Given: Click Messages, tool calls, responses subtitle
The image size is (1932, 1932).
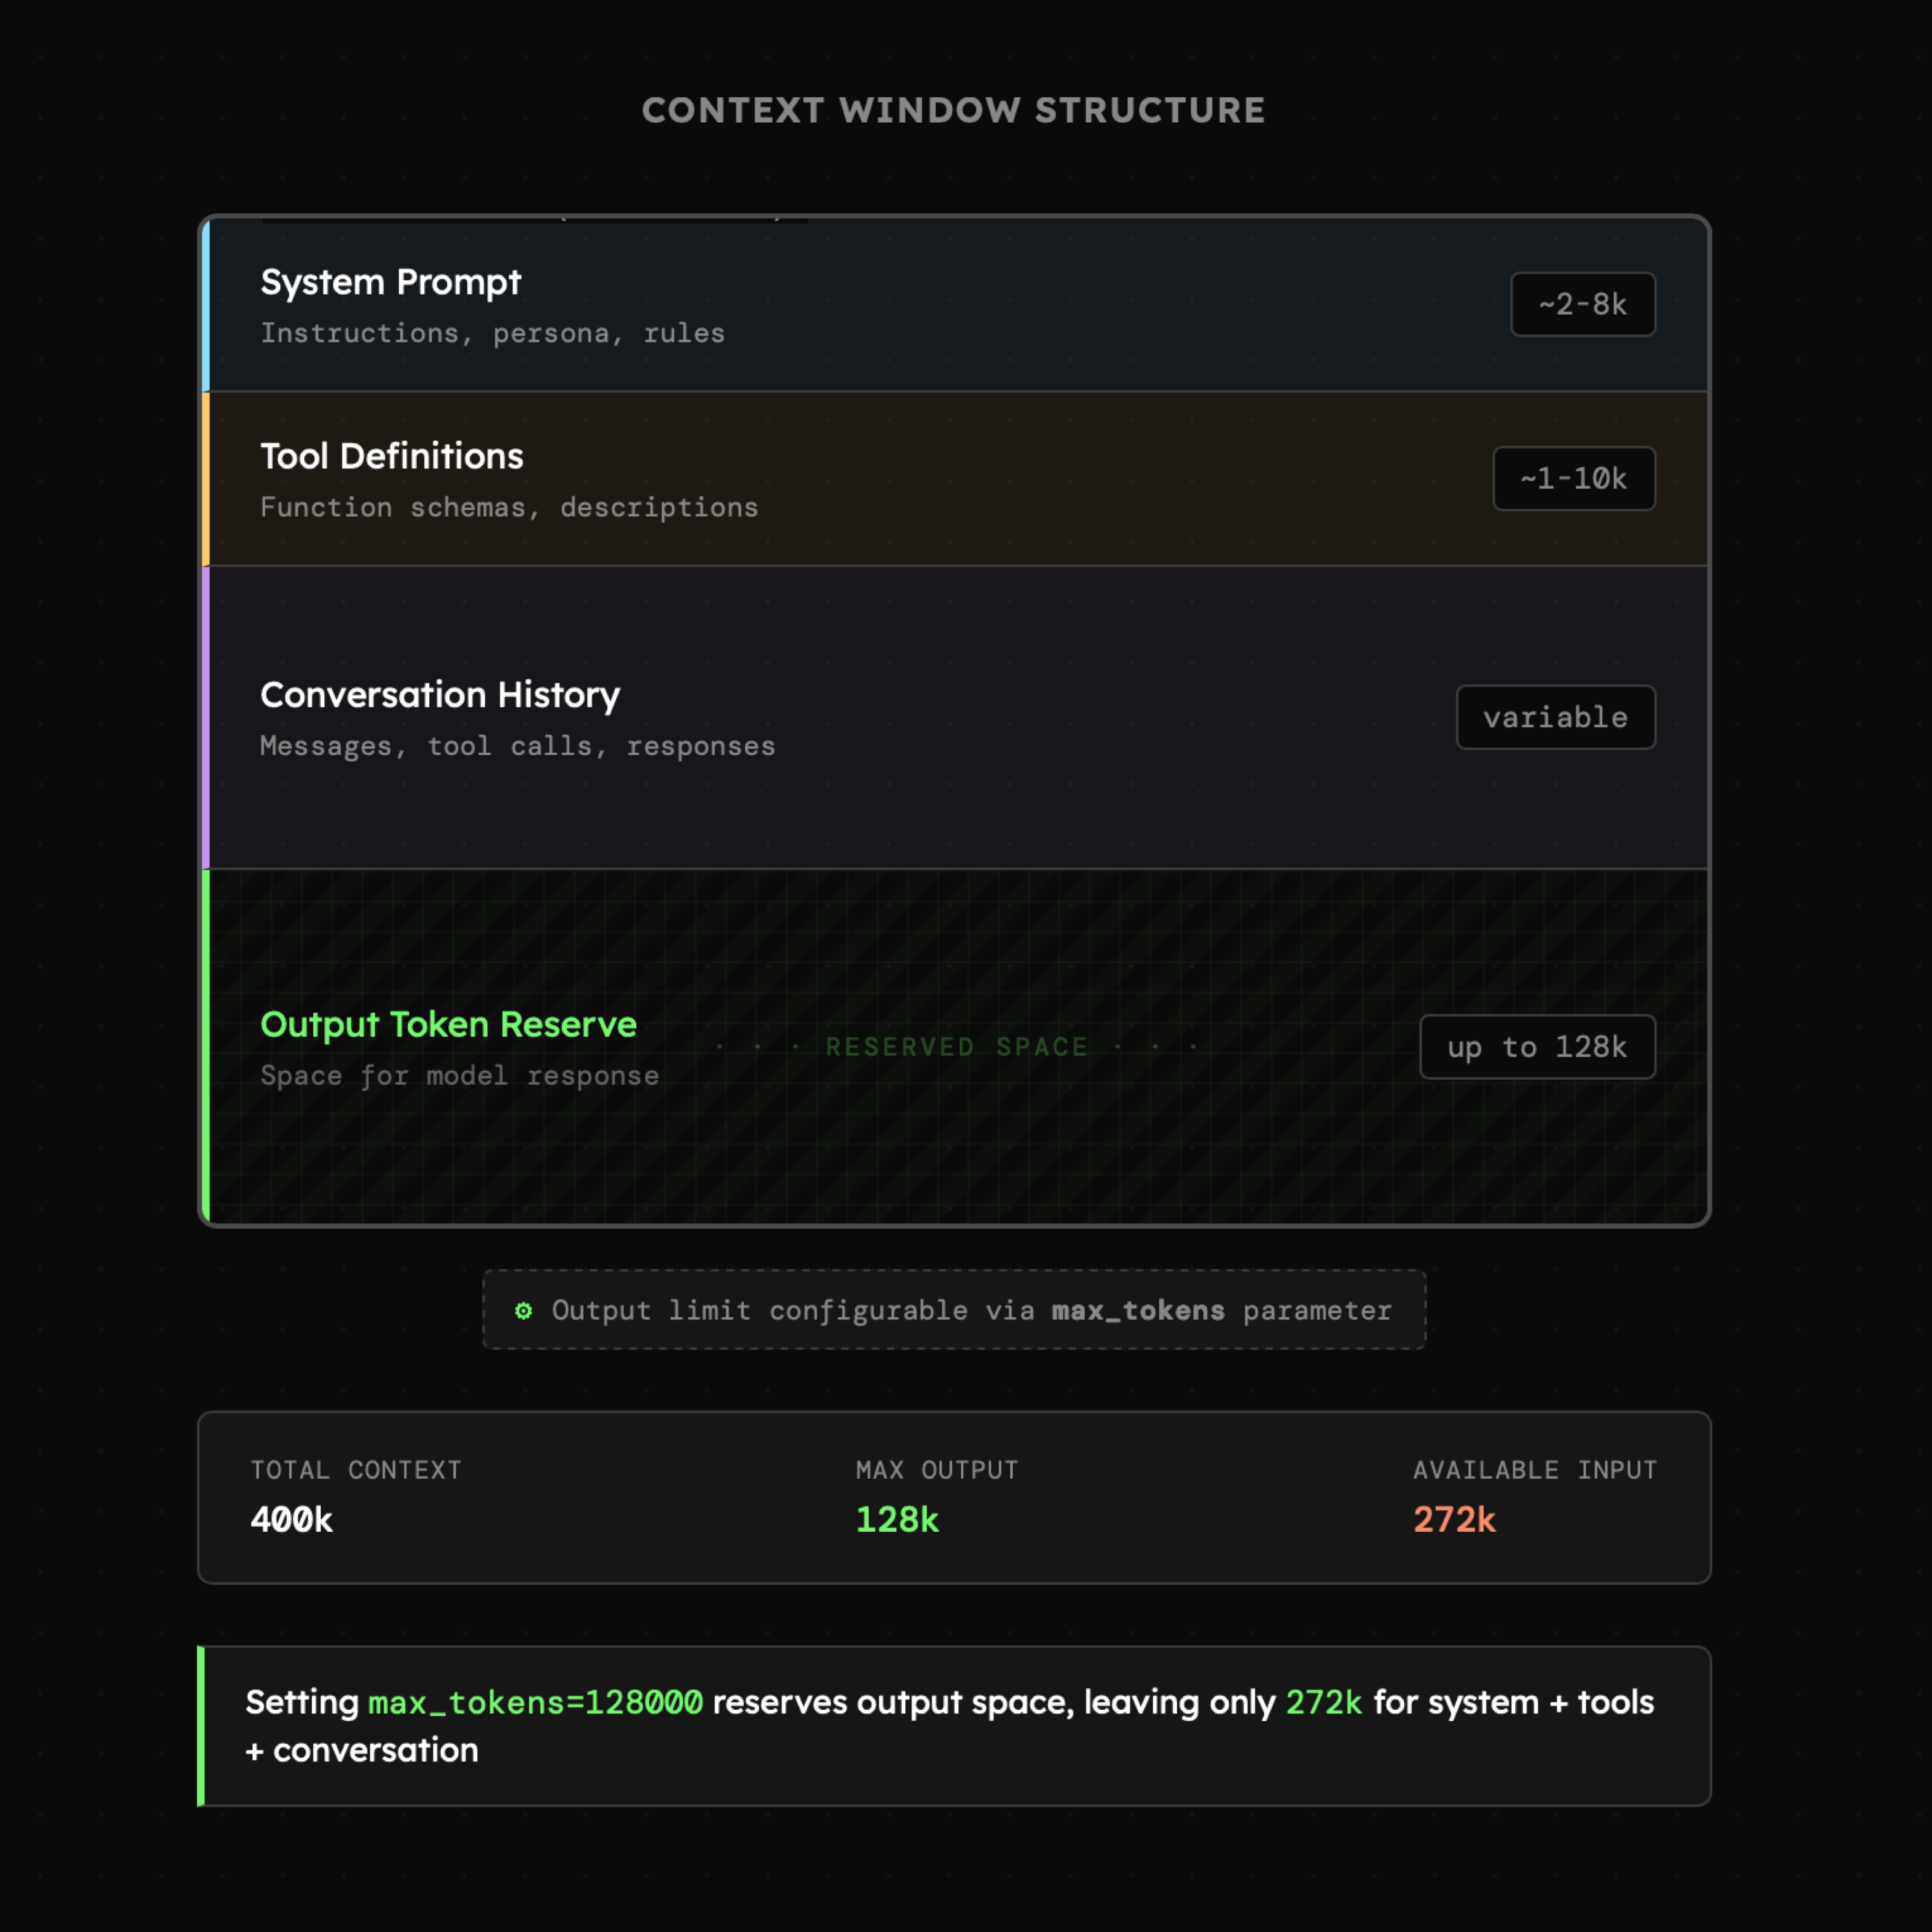Looking at the screenshot, I should (x=517, y=746).
